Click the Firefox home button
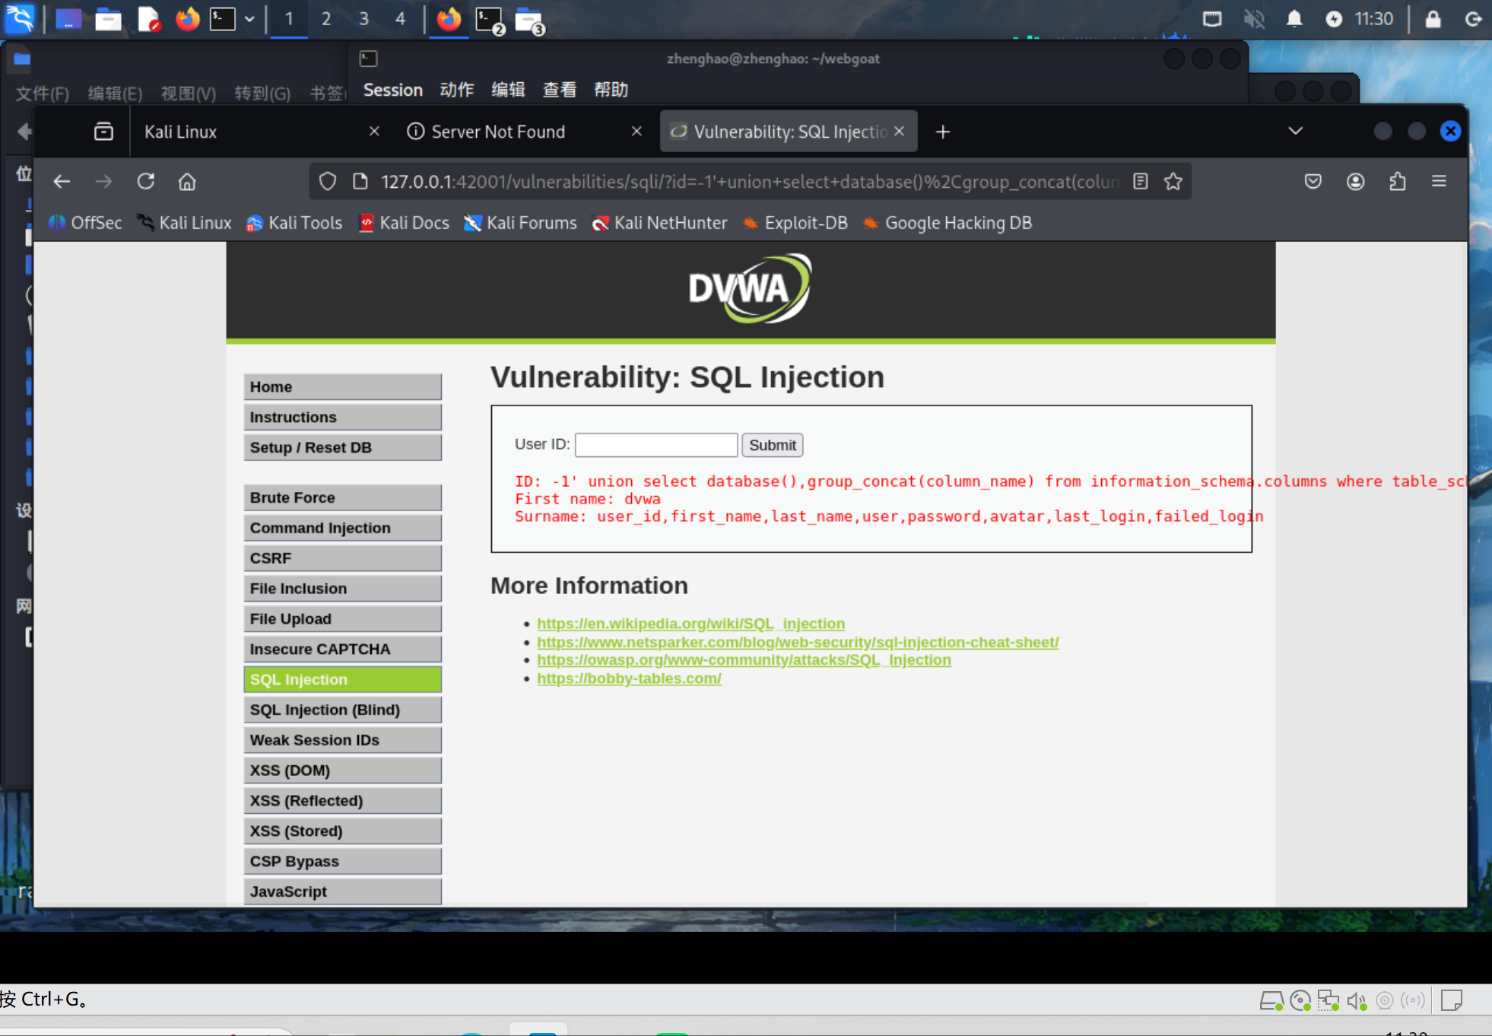 click(187, 182)
